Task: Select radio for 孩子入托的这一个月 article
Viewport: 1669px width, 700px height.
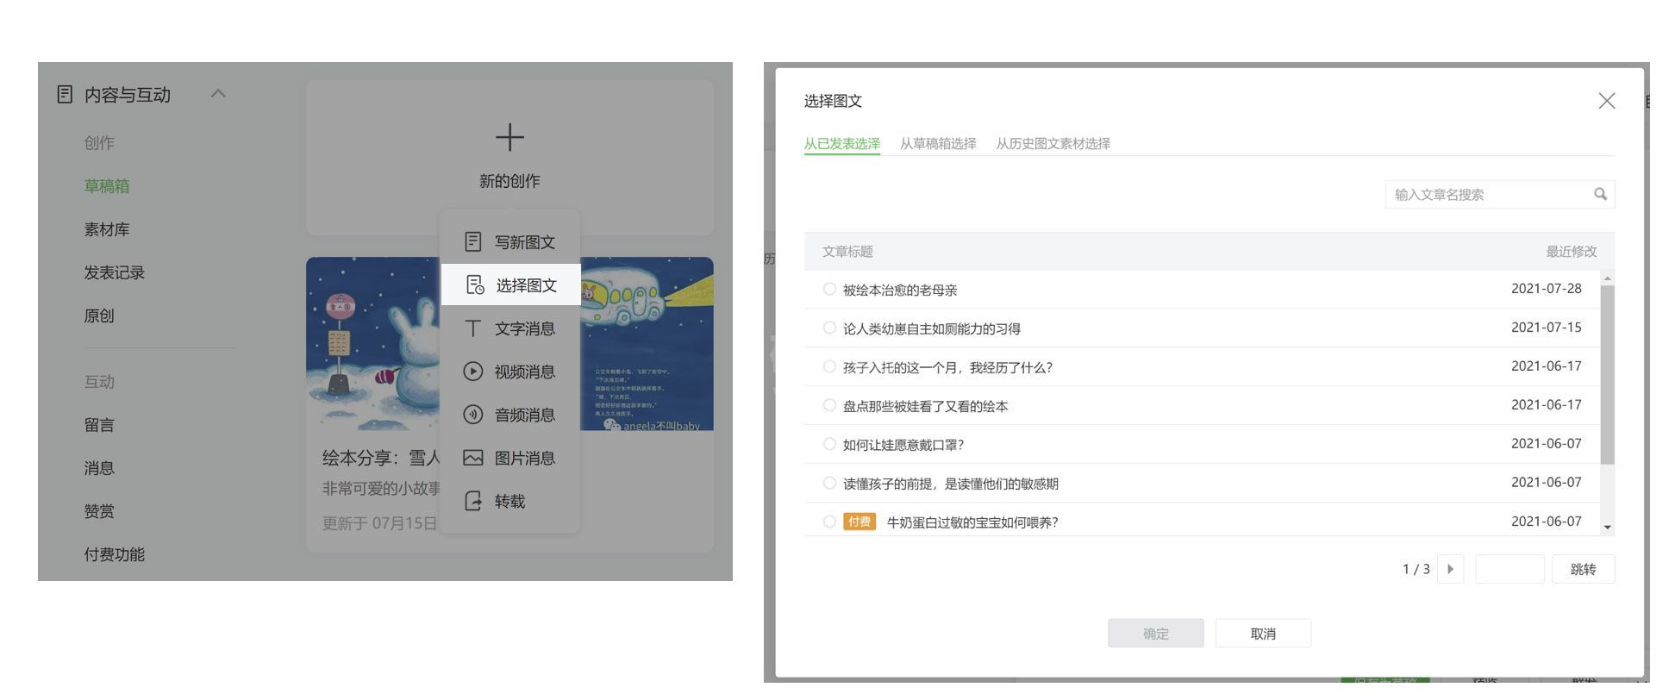Action: pyautogui.click(x=829, y=366)
